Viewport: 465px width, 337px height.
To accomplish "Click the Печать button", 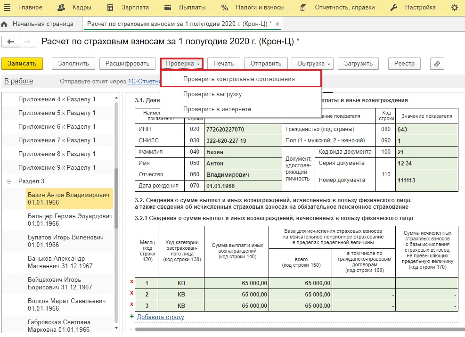I will point(224,64).
